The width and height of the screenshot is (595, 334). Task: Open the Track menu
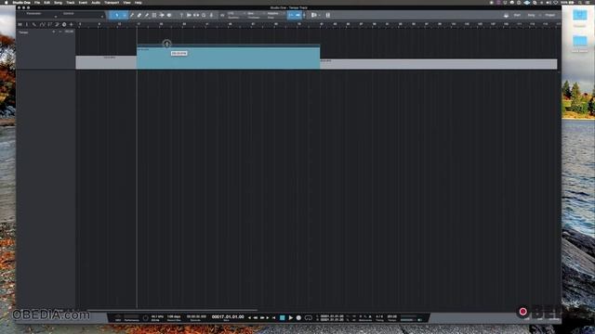(71, 2)
